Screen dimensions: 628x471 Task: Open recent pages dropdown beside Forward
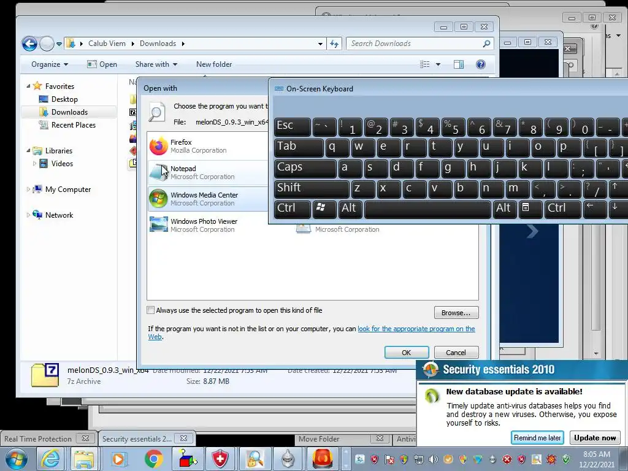pyautogui.click(x=59, y=44)
